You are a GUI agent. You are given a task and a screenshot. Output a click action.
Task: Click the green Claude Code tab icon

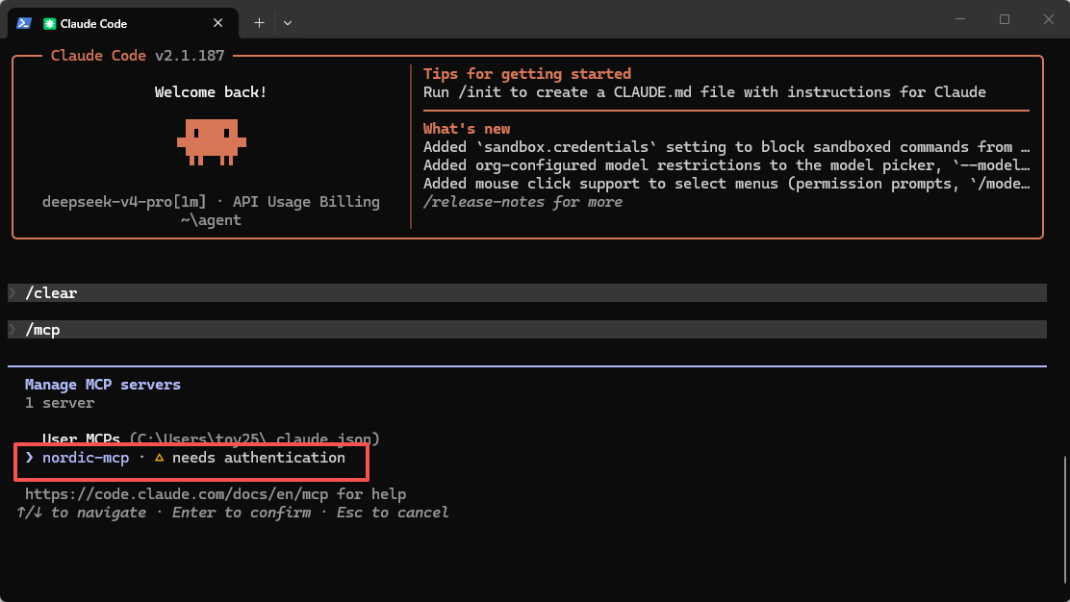click(x=49, y=23)
